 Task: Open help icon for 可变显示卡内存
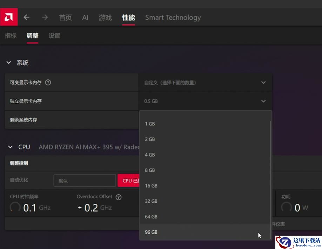[x=48, y=83]
